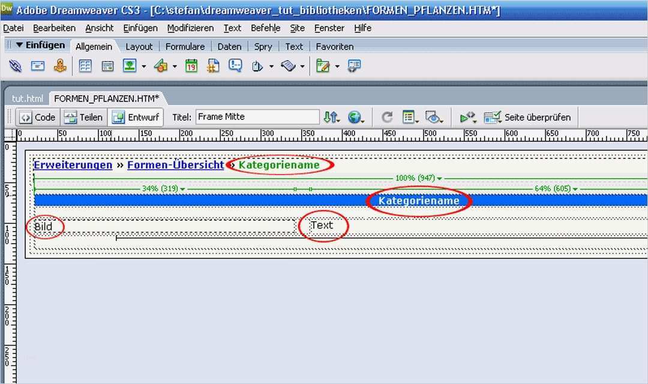Insert an email link icon
The width and height of the screenshot is (648, 384).
(38, 66)
